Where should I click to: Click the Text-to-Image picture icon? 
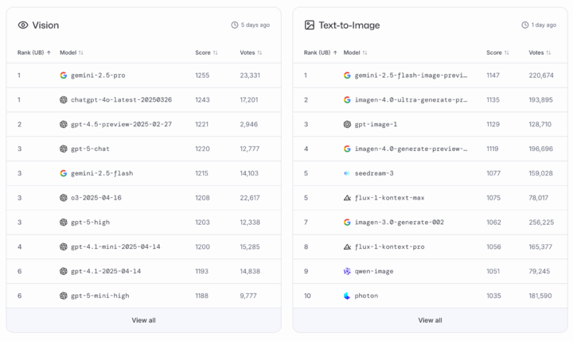pos(310,25)
